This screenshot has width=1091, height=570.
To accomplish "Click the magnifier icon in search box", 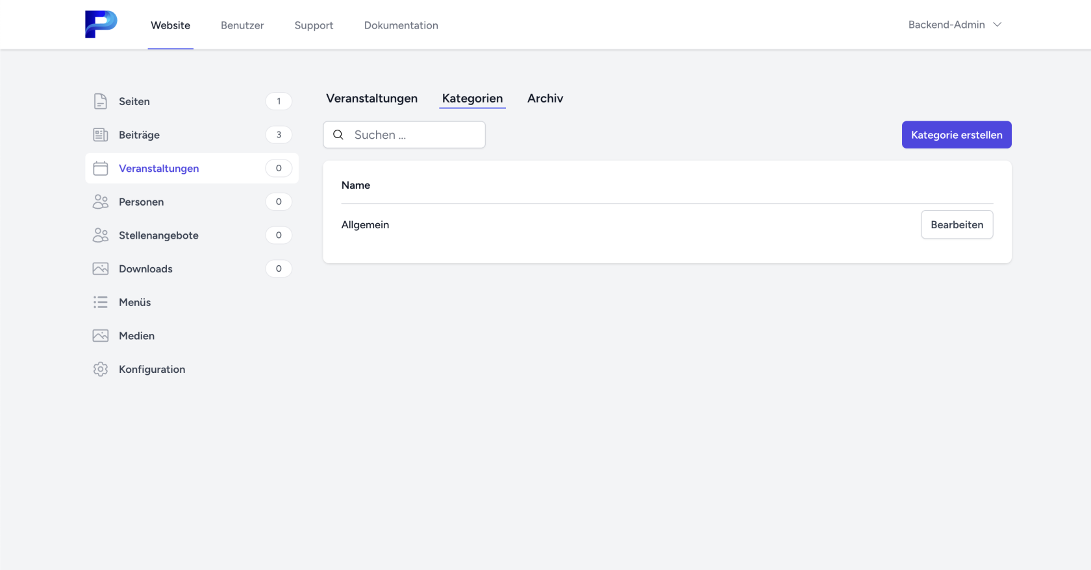I will coord(338,135).
